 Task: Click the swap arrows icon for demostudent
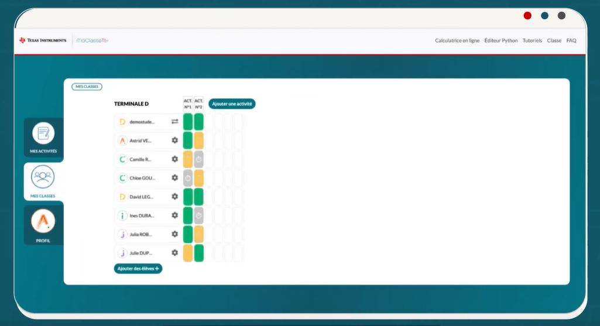tap(174, 122)
